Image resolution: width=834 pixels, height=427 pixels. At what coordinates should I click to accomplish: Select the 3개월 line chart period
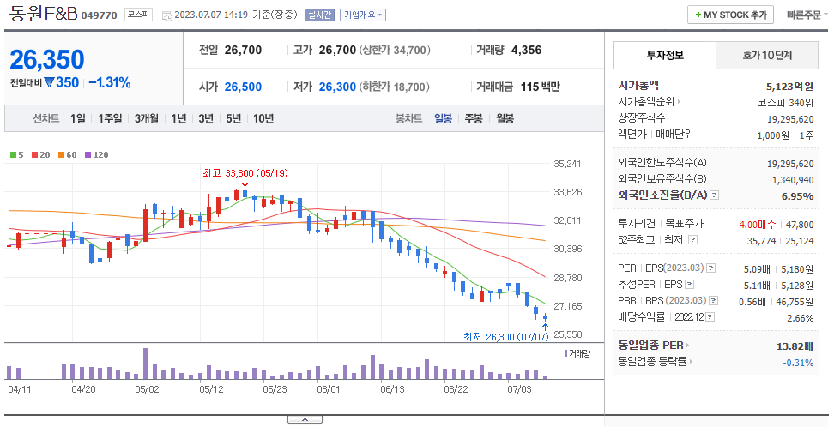click(x=146, y=118)
